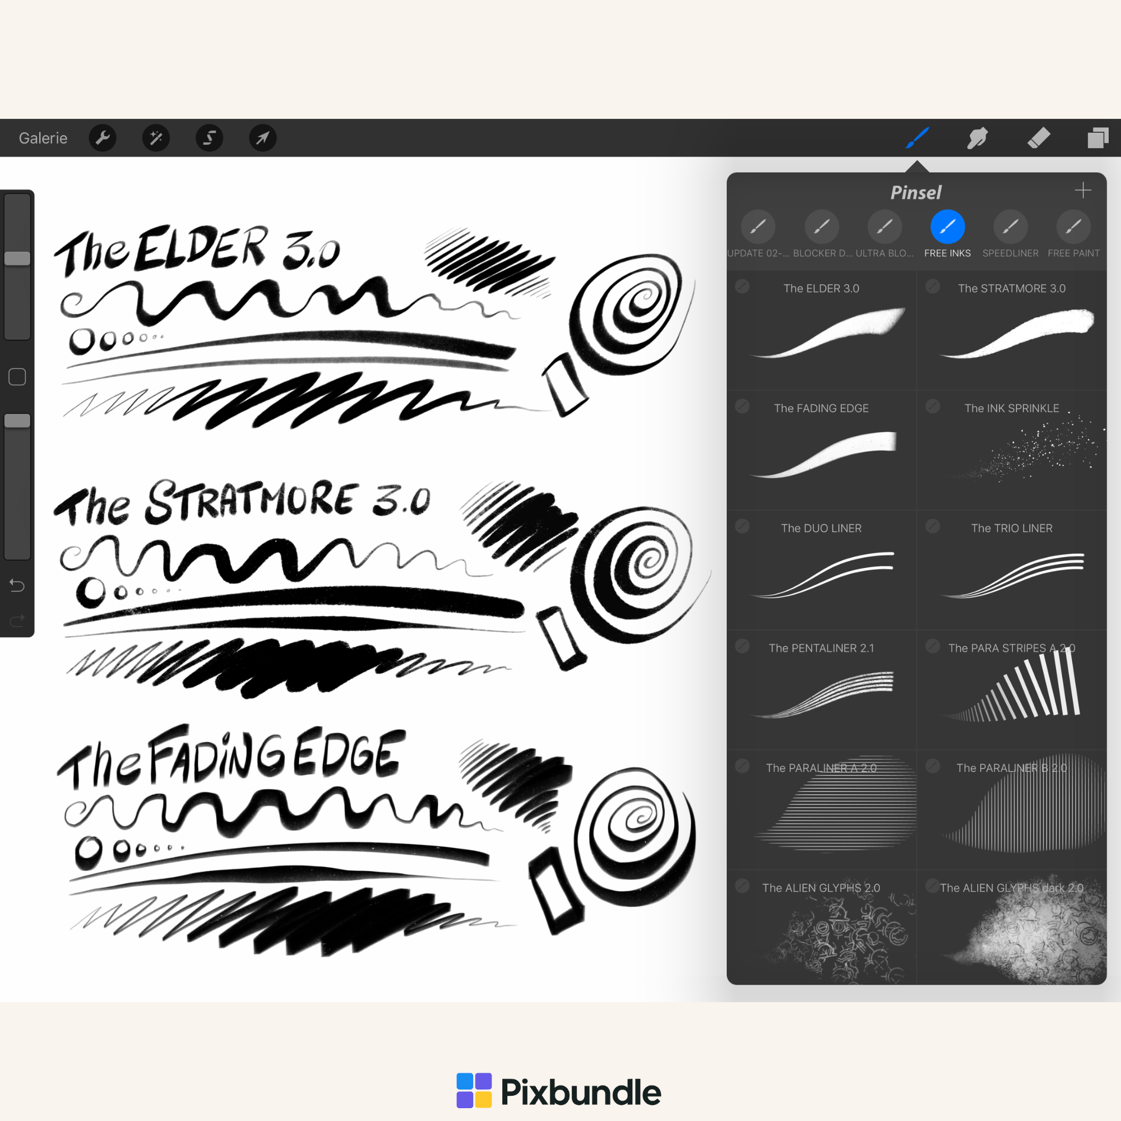The height and width of the screenshot is (1121, 1121).
Task: Activate the Selection S-shaped tool
Action: [x=210, y=138]
